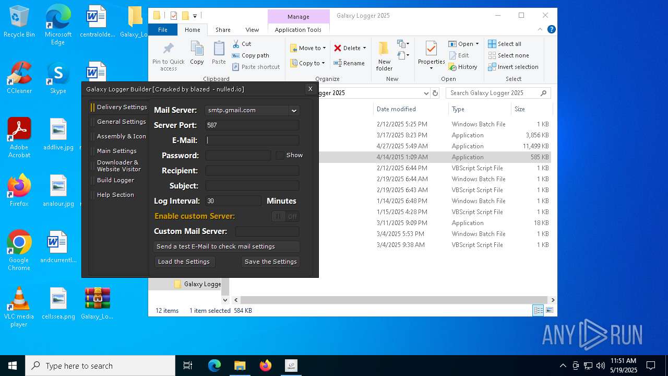
Task: Click the red Delete icon
Action: (338, 48)
